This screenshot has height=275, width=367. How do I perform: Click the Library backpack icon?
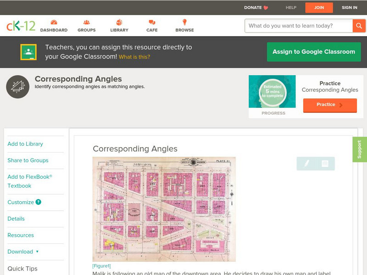pyautogui.click(x=119, y=22)
